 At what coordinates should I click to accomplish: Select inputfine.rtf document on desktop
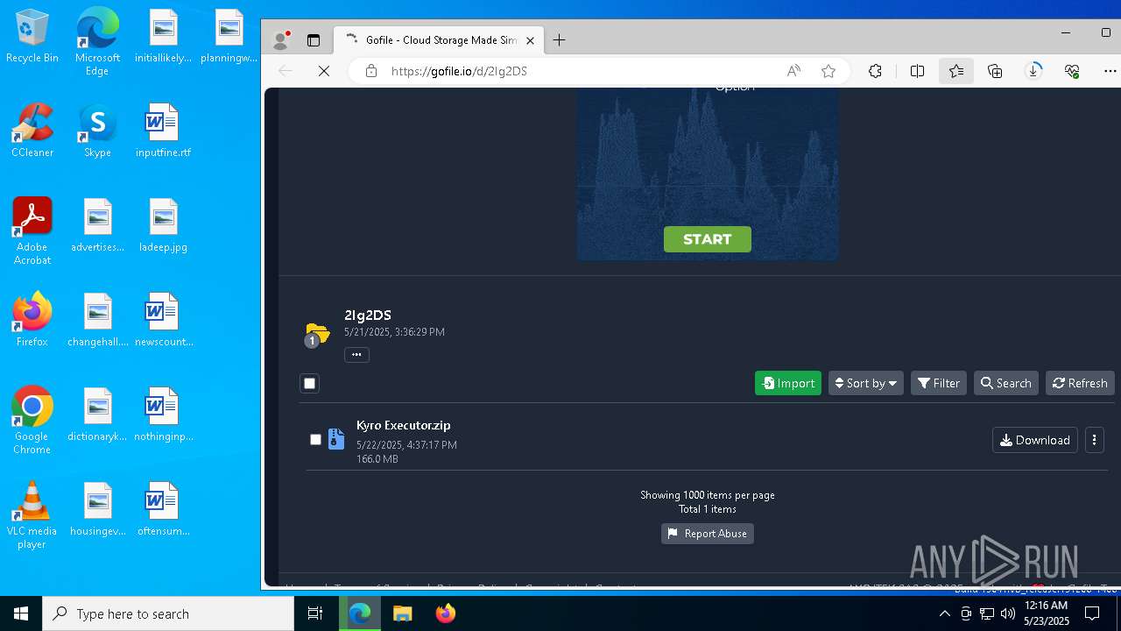163,131
